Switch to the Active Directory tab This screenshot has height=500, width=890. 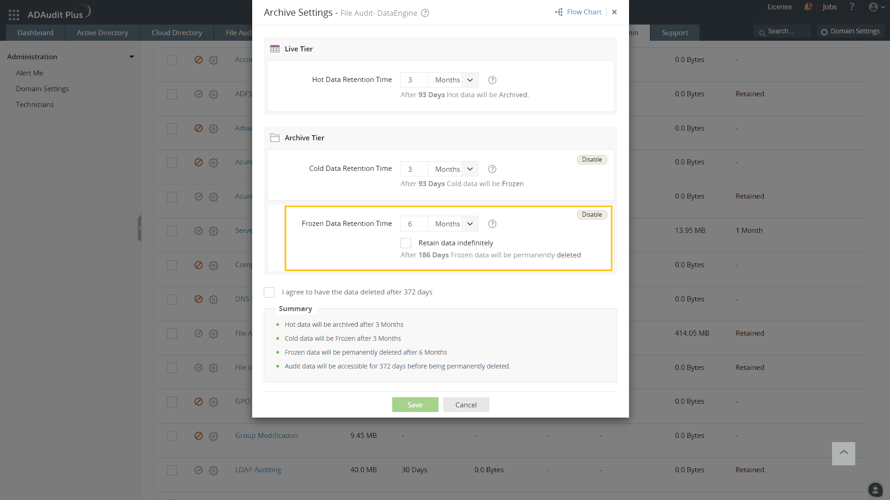pos(102,33)
